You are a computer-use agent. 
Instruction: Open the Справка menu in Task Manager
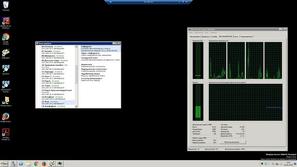tap(213, 32)
